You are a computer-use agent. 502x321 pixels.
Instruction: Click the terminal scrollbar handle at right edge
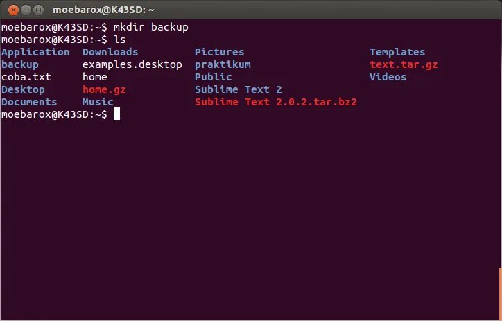(501, 293)
